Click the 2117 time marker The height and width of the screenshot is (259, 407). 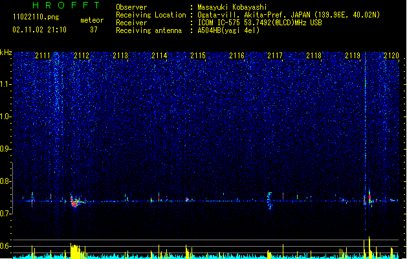(x=275, y=56)
